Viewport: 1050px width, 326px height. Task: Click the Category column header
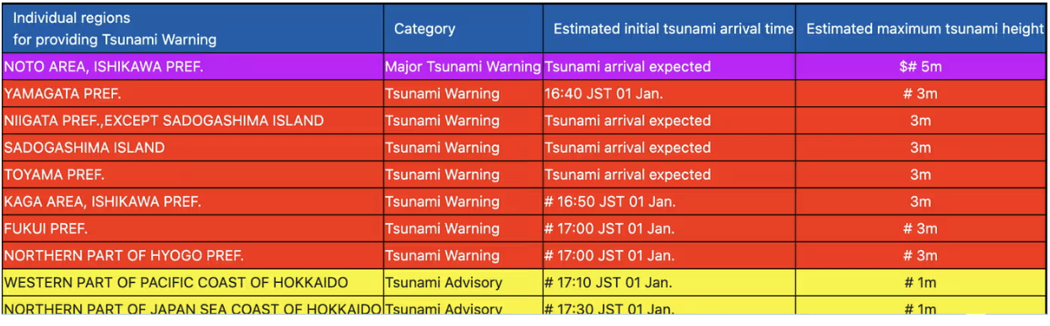(x=463, y=29)
